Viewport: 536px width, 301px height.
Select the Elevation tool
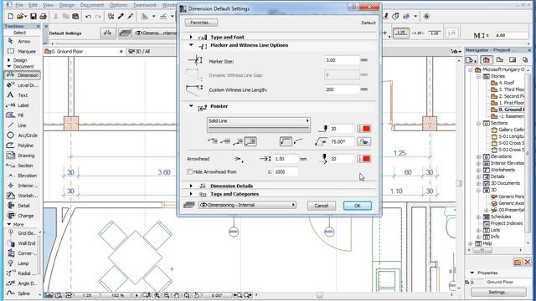[x=22, y=176]
